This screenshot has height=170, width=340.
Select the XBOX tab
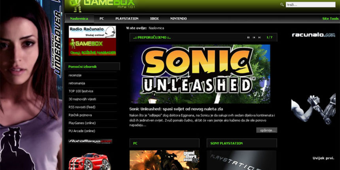tap(154, 19)
